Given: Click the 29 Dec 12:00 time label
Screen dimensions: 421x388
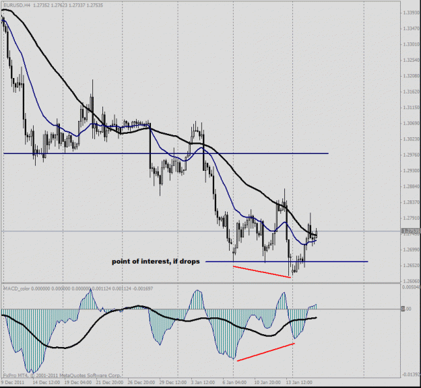Looking at the screenshot, I should [x=173, y=383].
